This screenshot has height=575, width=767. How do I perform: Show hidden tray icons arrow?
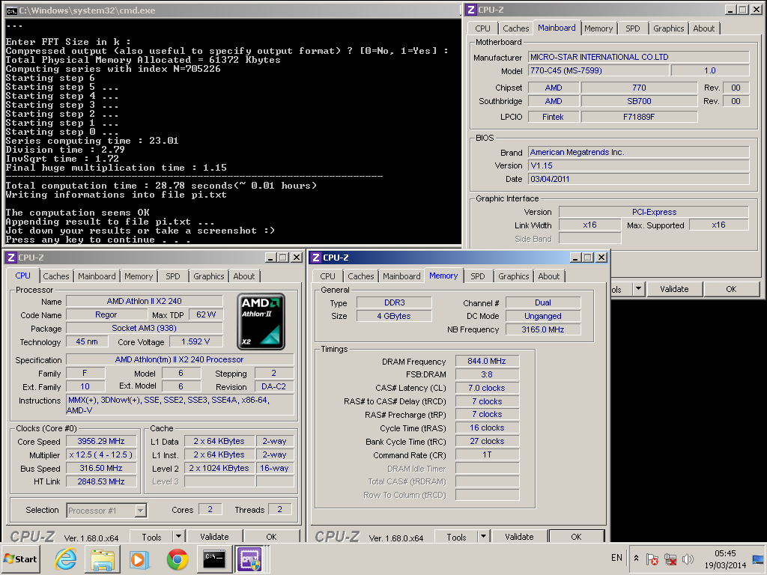[x=636, y=559]
